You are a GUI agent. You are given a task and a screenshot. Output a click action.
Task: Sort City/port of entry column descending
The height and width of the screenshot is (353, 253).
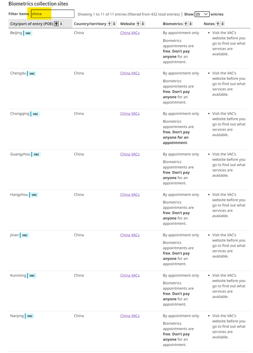click(61, 24)
